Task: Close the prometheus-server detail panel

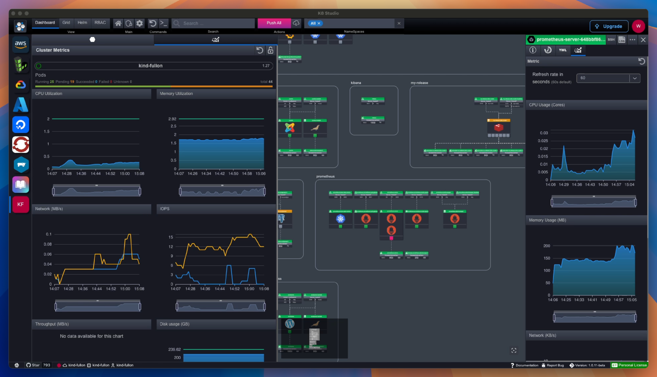Action: point(643,40)
